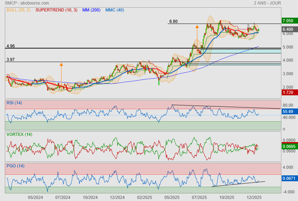Click the blue 0.0671 PGO value badge
Viewport: 298px width, 201px height.
coord(288,178)
